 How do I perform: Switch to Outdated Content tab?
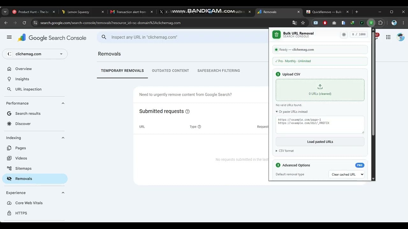click(171, 71)
